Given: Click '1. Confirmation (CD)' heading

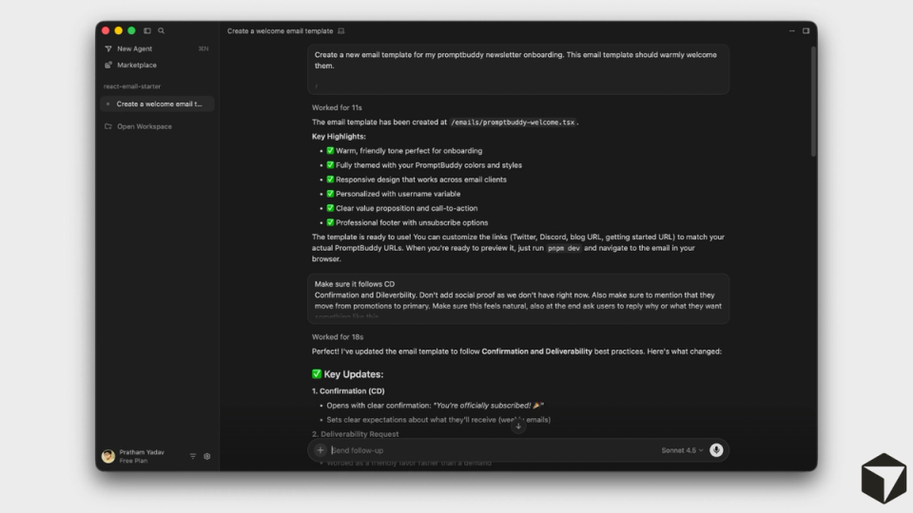Looking at the screenshot, I should coord(348,390).
